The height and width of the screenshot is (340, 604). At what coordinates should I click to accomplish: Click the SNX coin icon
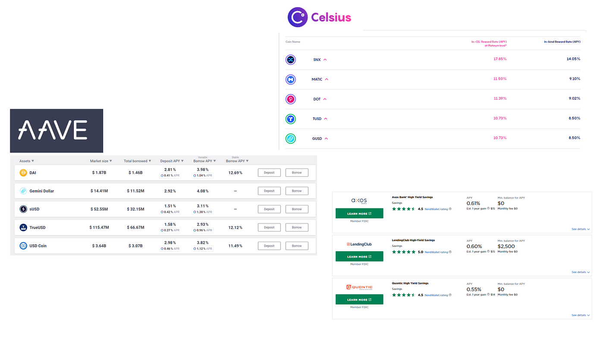291,60
